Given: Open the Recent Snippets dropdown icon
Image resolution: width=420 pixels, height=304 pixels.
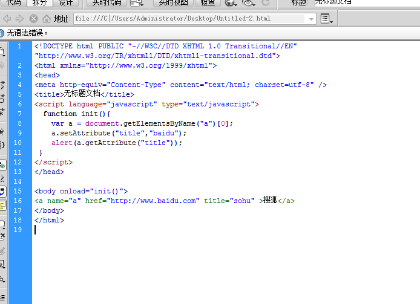Looking at the screenshot, I should click(x=2, y=264).
